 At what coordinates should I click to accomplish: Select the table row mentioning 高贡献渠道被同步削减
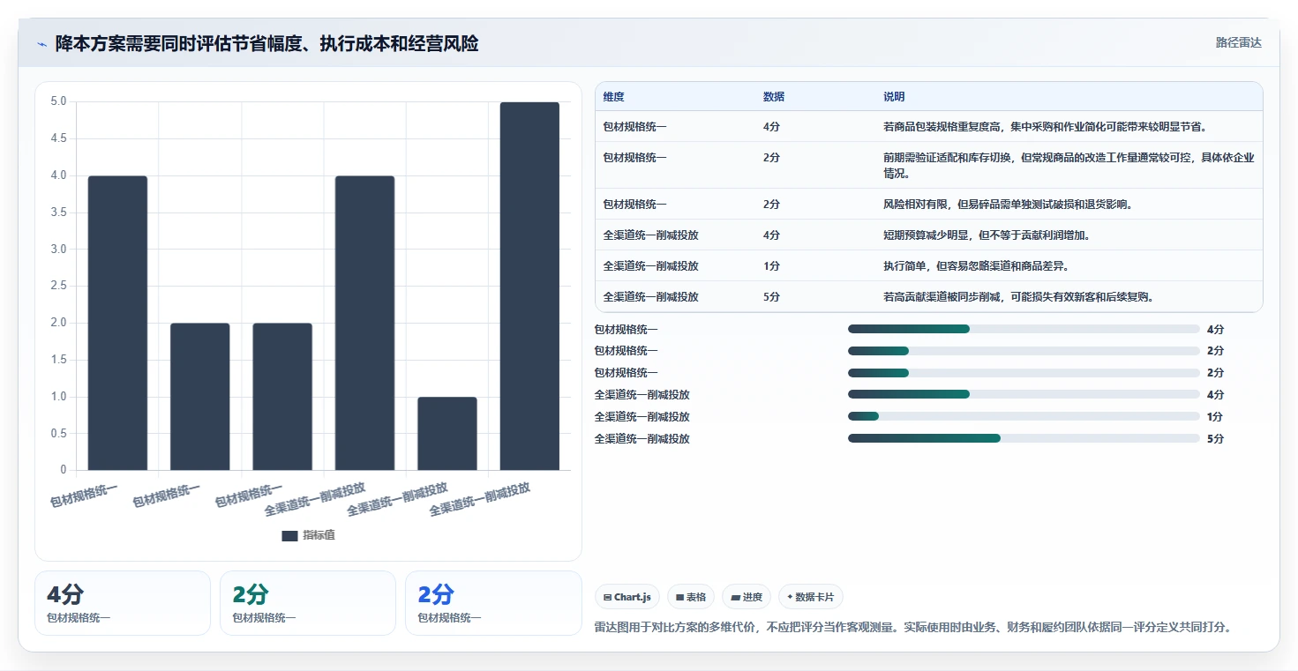(929, 297)
